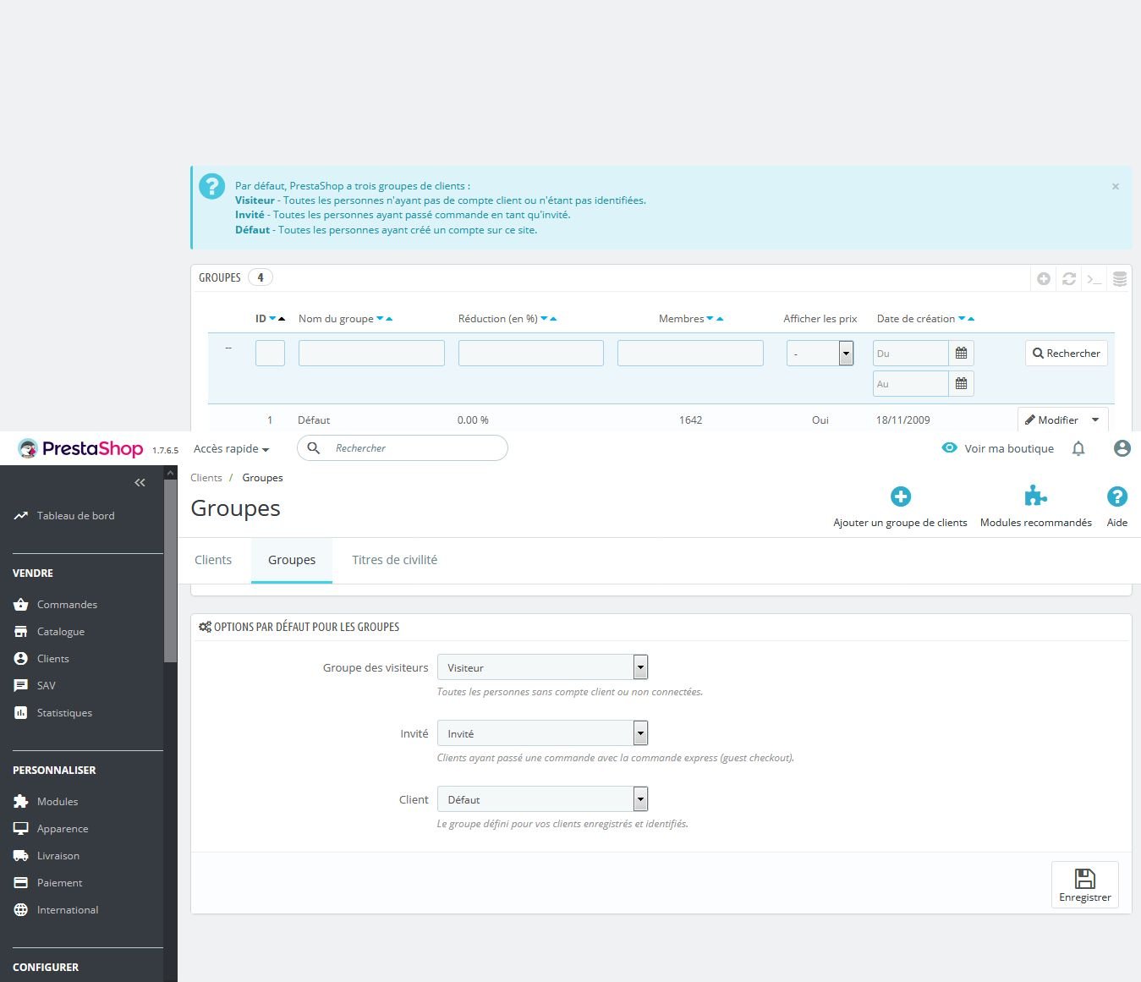Switch to Titres de civilité tab
Screen dimensions: 1141x982
click(x=394, y=560)
